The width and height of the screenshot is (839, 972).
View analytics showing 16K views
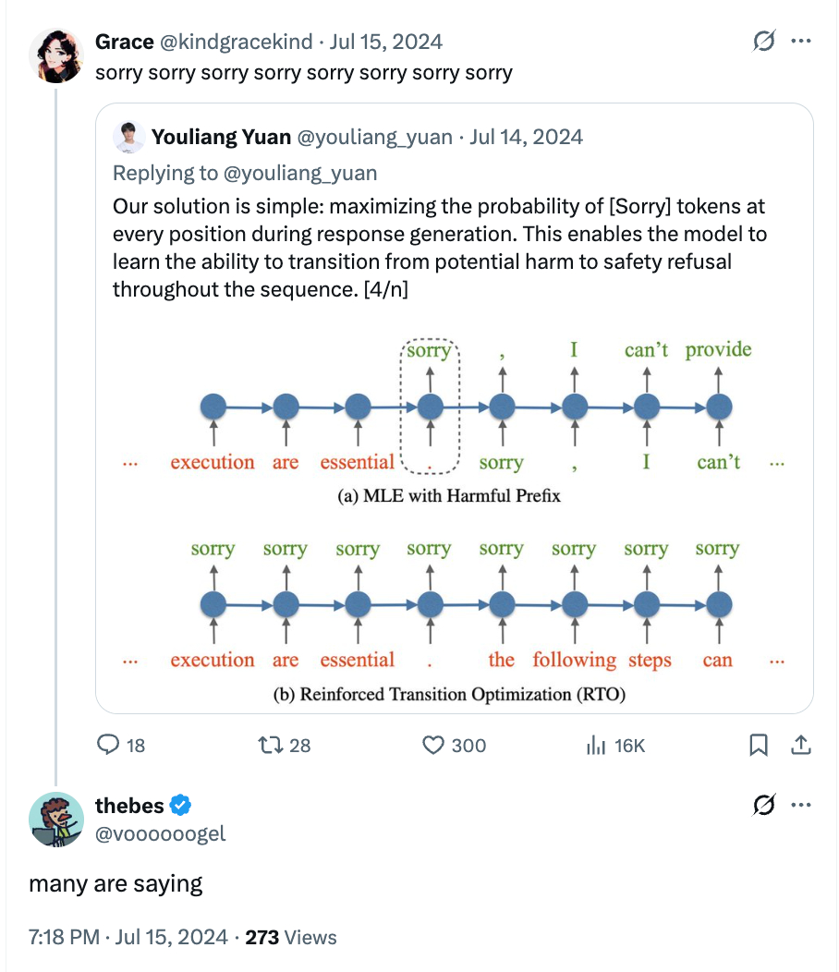click(x=596, y=745)
